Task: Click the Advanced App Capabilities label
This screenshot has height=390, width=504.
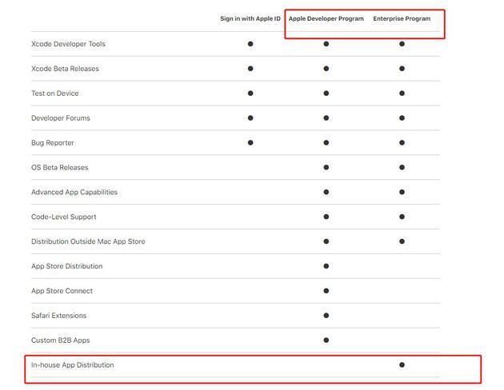Action: coord(74,192)
